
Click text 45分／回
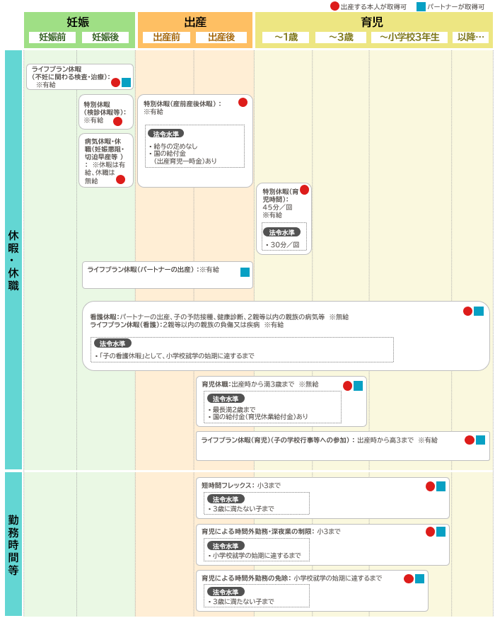277,207
